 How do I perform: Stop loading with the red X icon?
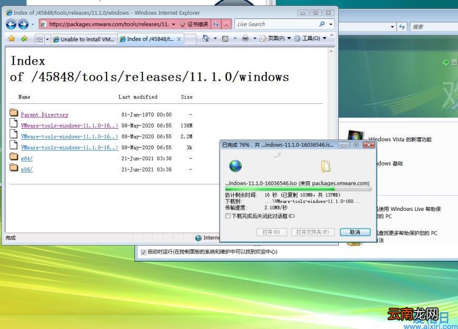[226, 24]
